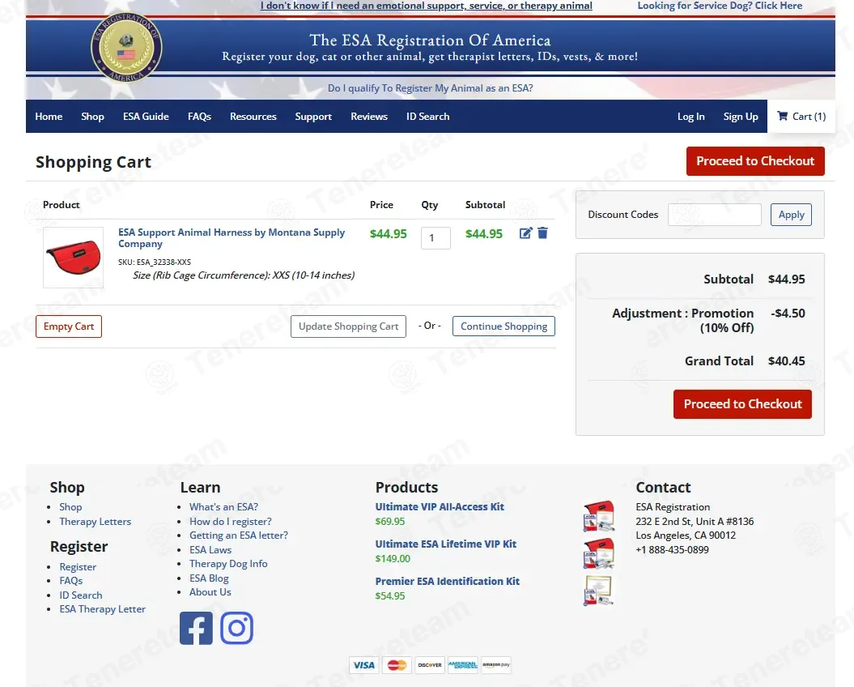Click Log In in the navigation bar

coord(691,117)
